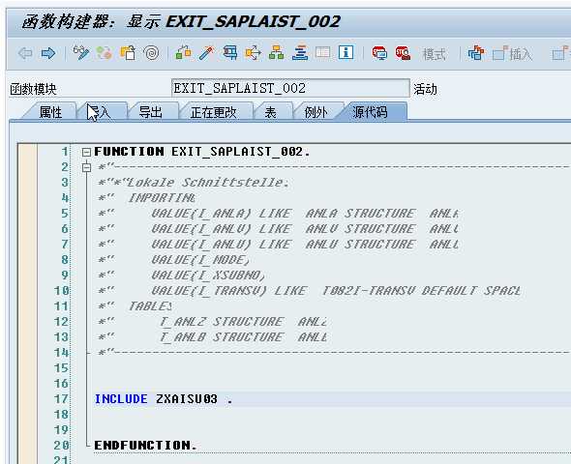Image resolution: width=571 pixels, height=464 pixels.
Task: Click the object hierarchy display icon
Action: (x=277, y=53)
